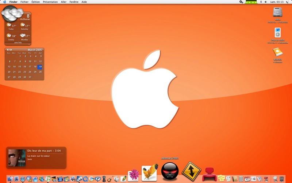The height and width of the screenshot is (183, 292).
Task: Click the Bluetooth menu bar icon
Action: [261, 2]
